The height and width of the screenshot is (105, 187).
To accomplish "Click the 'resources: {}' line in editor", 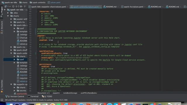I will 46,11.
